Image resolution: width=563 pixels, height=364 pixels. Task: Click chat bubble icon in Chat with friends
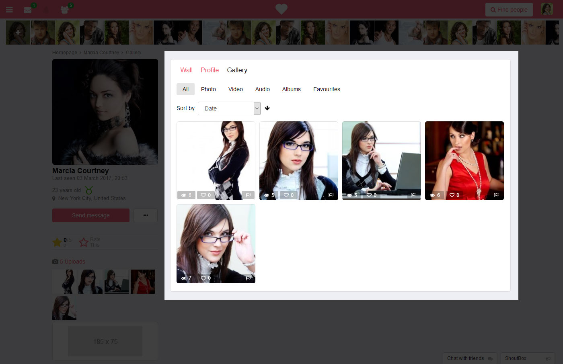[490, 358]
